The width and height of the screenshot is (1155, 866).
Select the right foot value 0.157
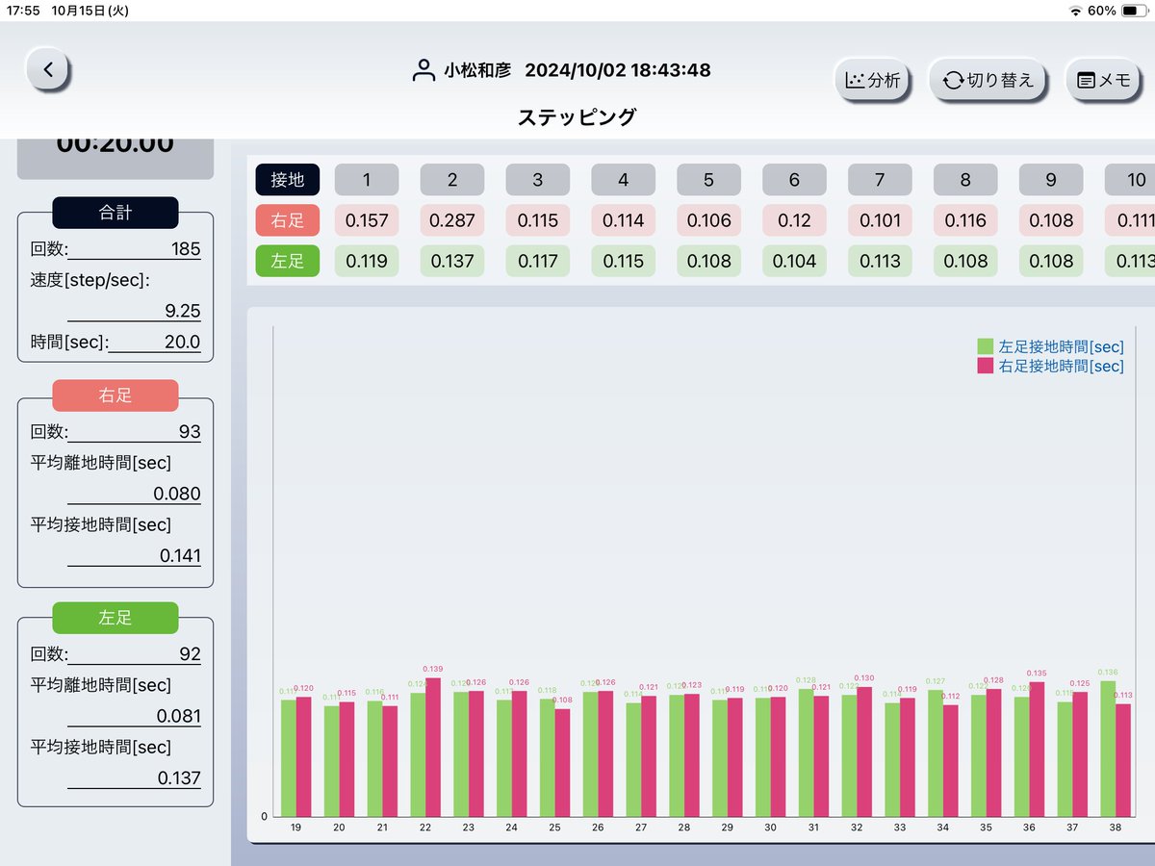point(366,220)
